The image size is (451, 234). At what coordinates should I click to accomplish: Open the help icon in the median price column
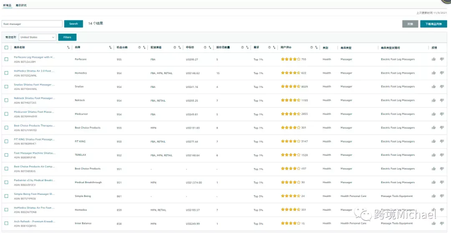click(205, 47)
